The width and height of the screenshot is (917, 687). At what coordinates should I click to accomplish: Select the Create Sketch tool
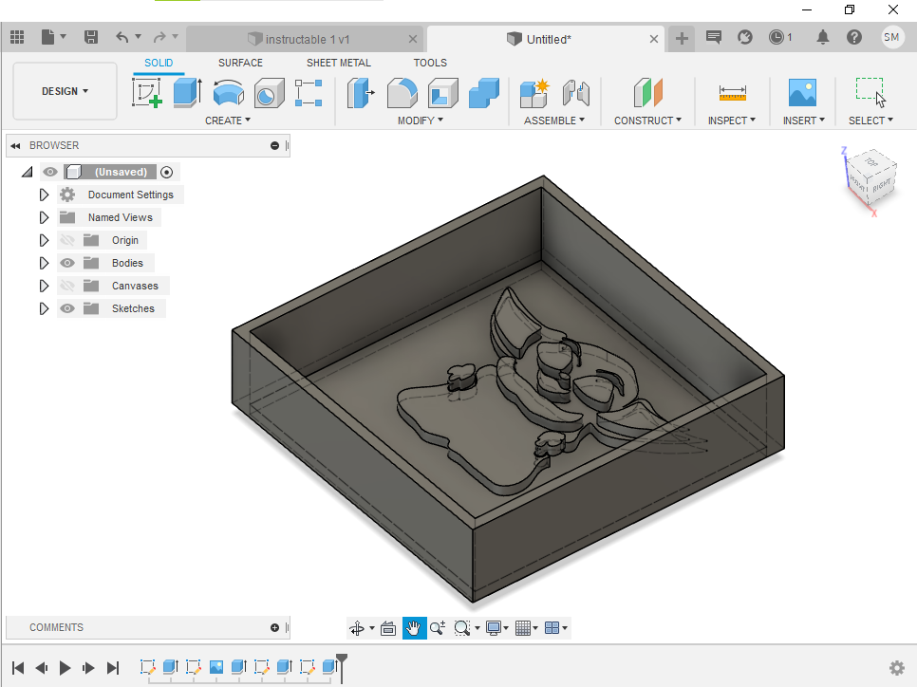146,93
